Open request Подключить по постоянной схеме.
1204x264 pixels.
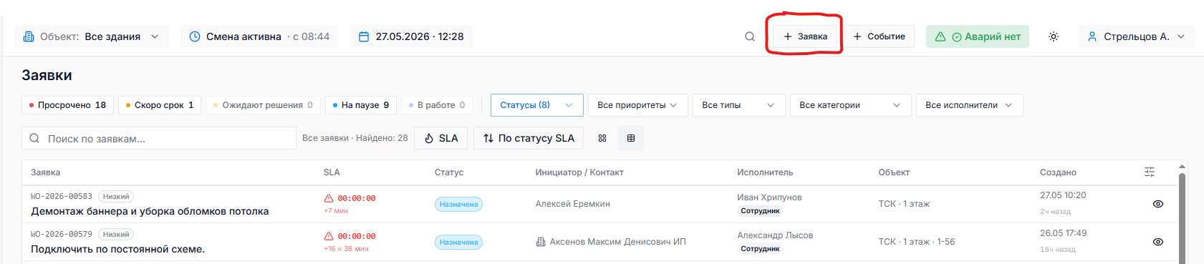point(117,249)
